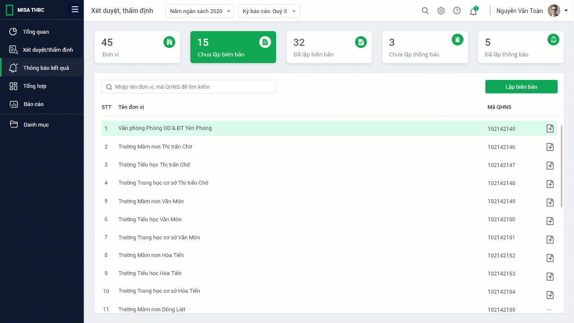Open the Kỳ báo cáo: Quý II dropdown

point(269,11)
